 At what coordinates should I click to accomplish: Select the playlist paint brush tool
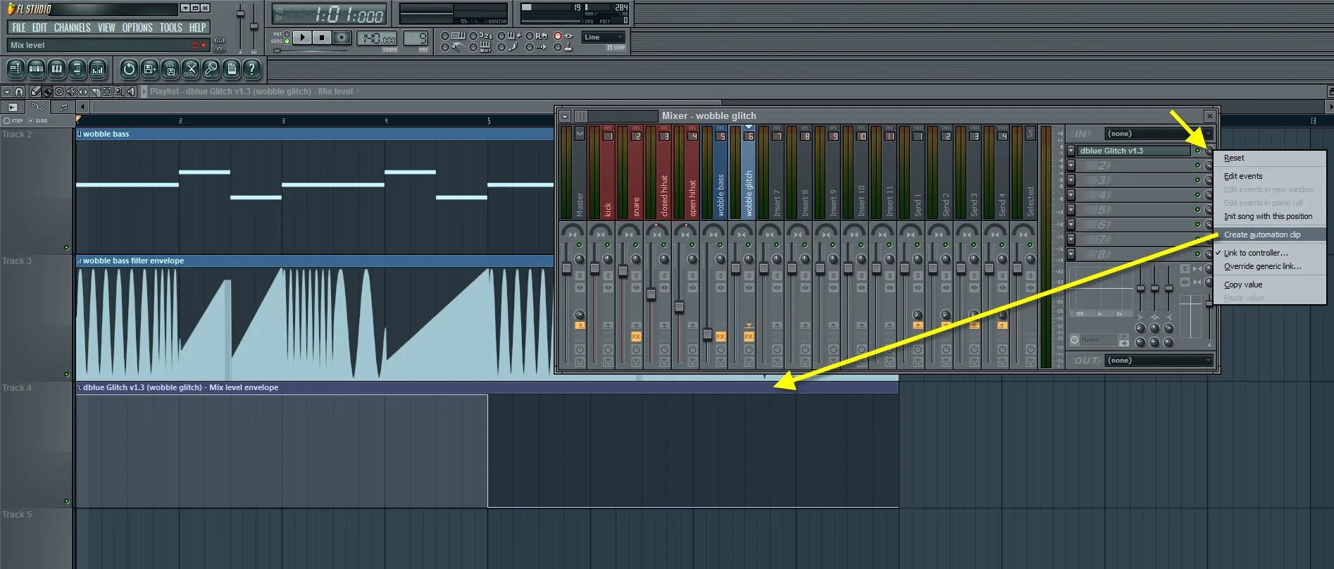[x=47, y=92]
